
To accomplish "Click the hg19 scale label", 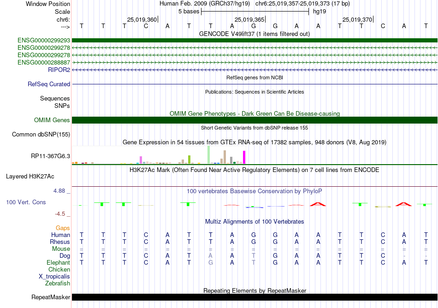I will [320, 12].
